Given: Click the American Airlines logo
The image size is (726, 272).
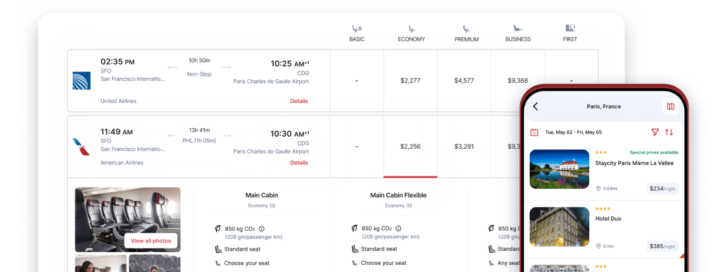Looking at the screenshot, I should click(81, 146).
